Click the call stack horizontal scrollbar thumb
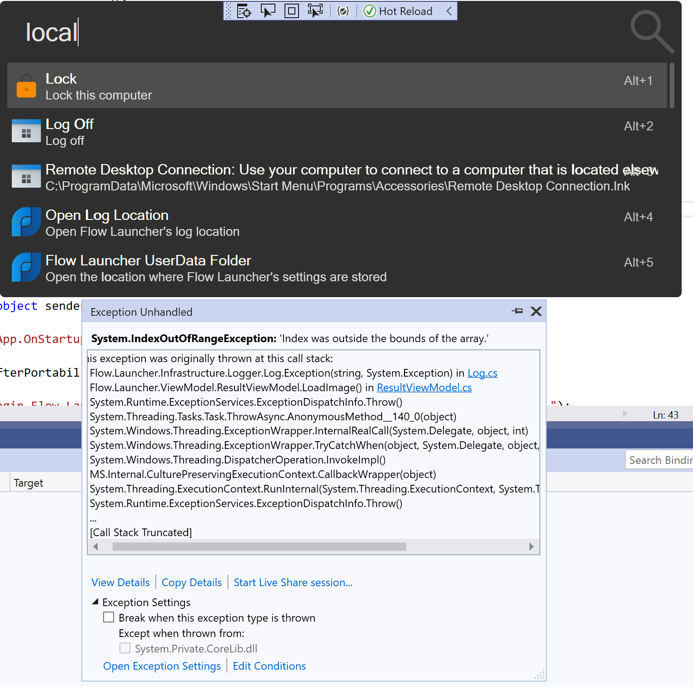The image size is (693, 687). (x=259, y=547)
